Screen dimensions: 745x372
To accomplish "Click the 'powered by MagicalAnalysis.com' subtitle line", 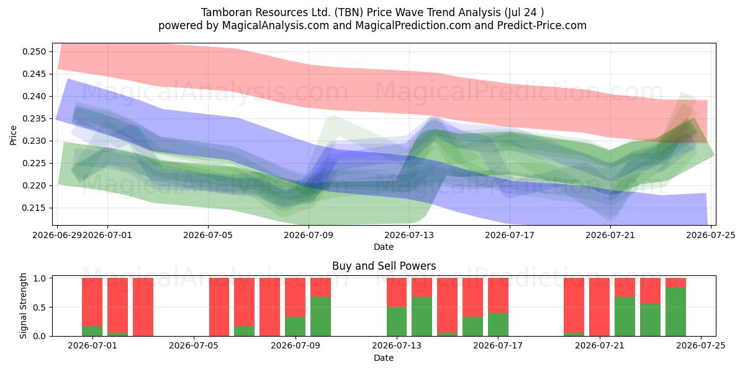I will coord(372,25).
